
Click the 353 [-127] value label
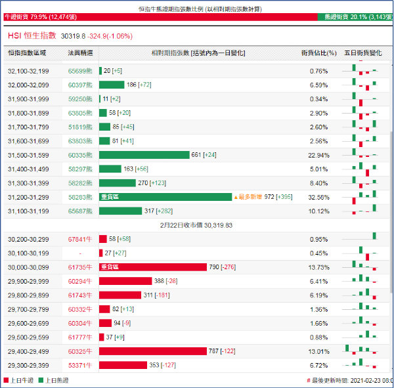163,365
